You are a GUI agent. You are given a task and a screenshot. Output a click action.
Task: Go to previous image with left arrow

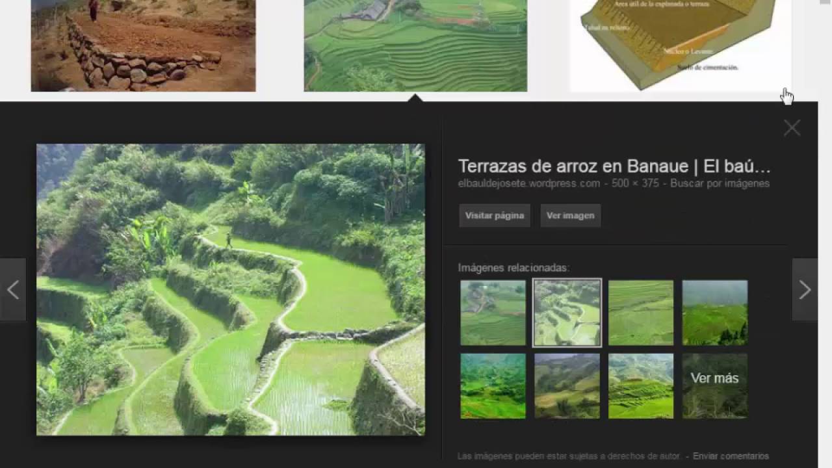coord(13,290)
